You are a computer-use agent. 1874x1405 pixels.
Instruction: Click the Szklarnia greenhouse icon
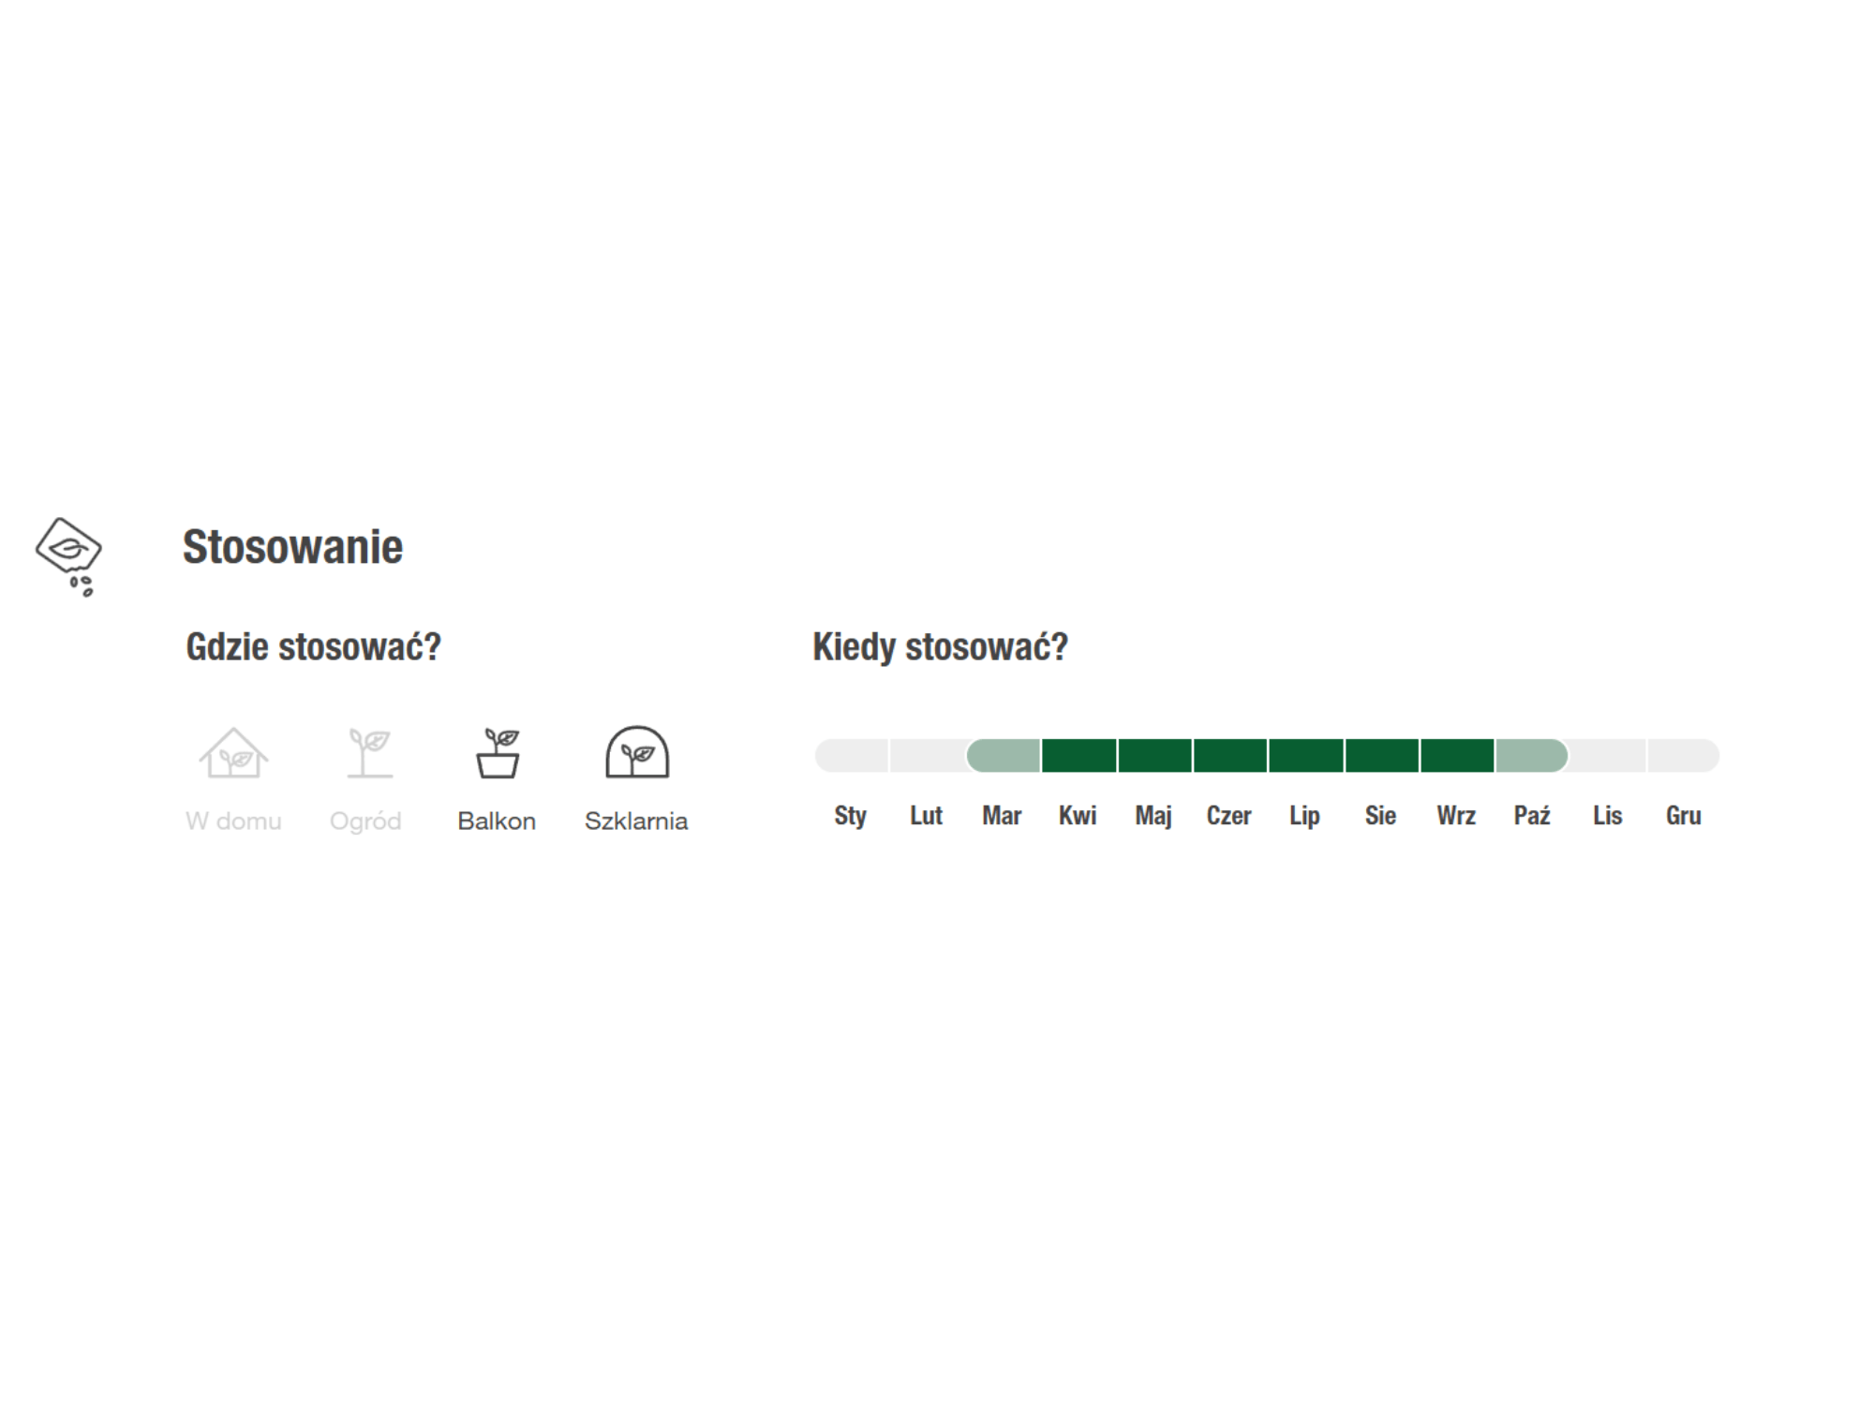click(x=637, y=753)
